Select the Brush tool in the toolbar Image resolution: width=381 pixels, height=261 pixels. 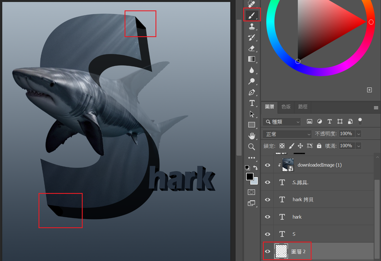251,16
